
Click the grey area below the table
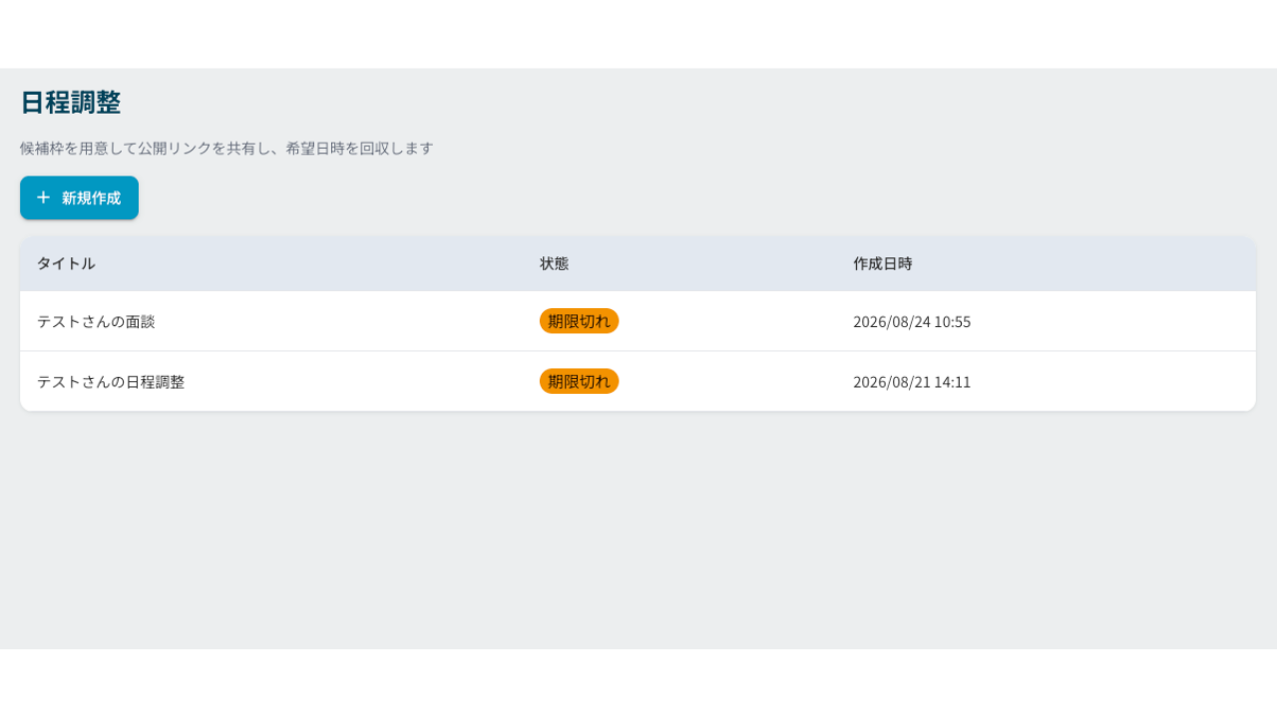(638, 530)
